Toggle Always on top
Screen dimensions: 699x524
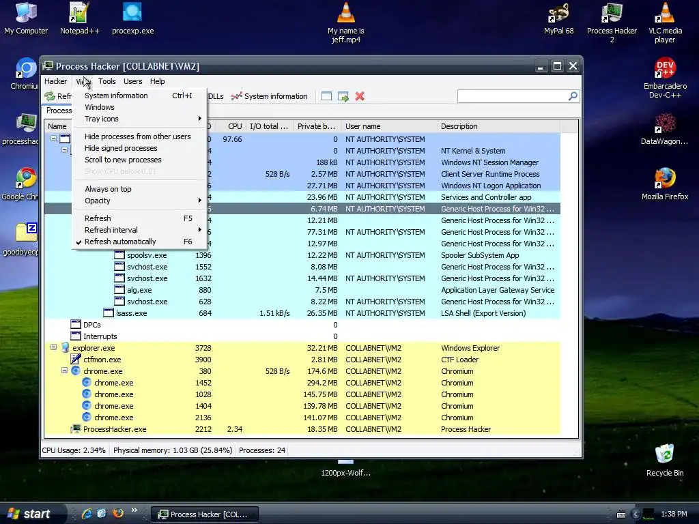point(138,189)
